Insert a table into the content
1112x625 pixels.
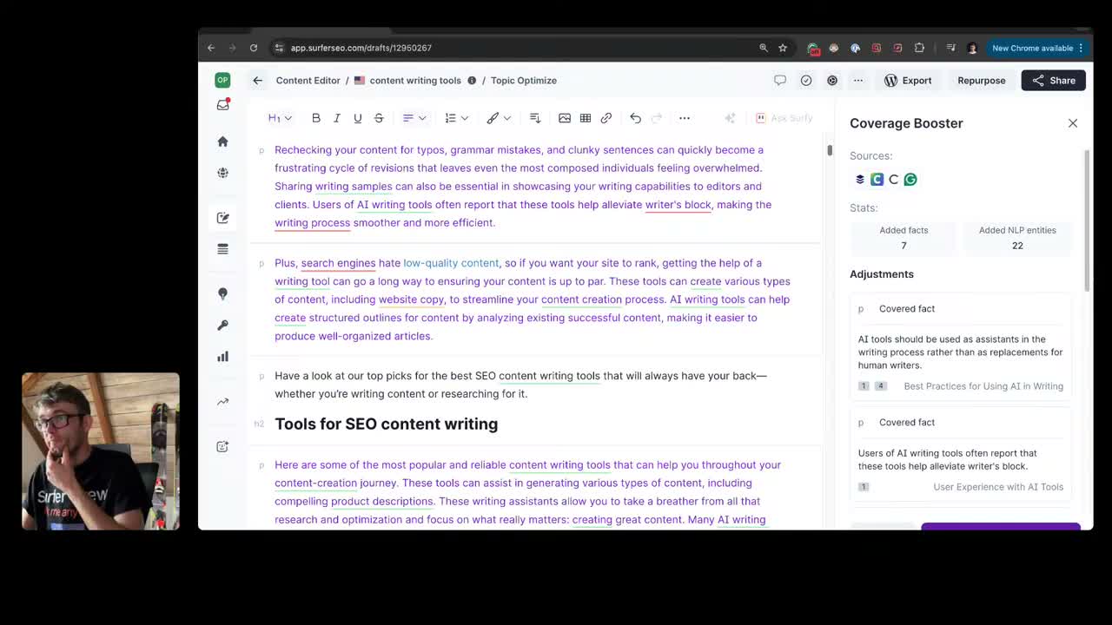[586, 118]
